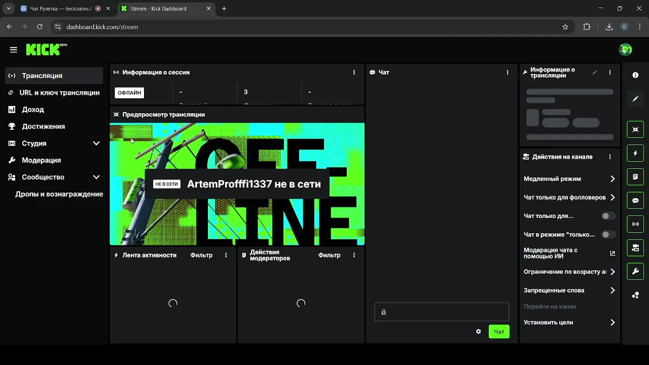Click the offline stream preview image
This screenshot has height=365, width=649.
point(237,184)
